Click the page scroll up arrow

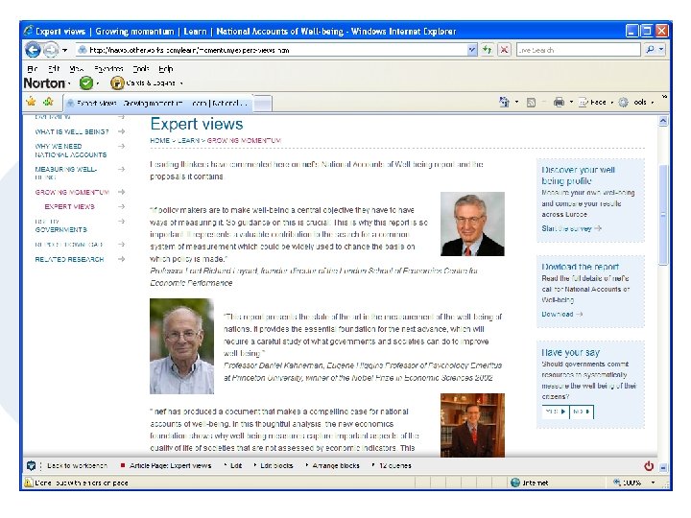coord(663,121)
